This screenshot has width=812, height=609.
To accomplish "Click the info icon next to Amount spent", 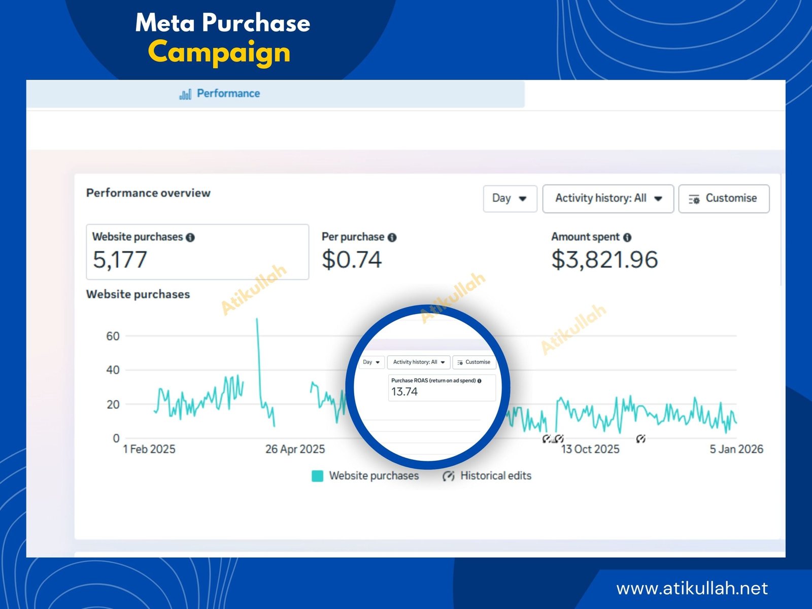I will pyautogui.click(x=627, y=238).
